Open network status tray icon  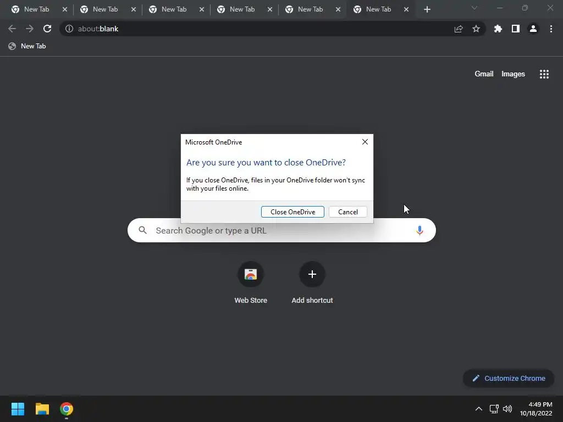(x=494, y=409)
